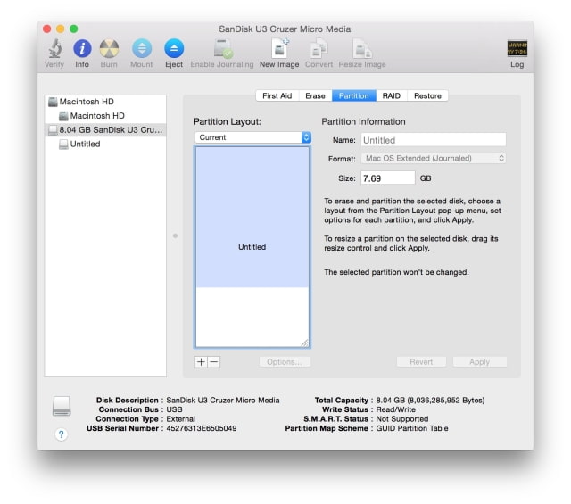The height and width of the screenshot is (504, 571).
Task: Click the Options... button
Action: pyautogui.click(x=285, y=361)
